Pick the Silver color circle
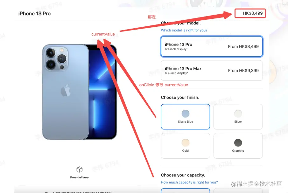 pyautogui.click(x=238, y=114)
